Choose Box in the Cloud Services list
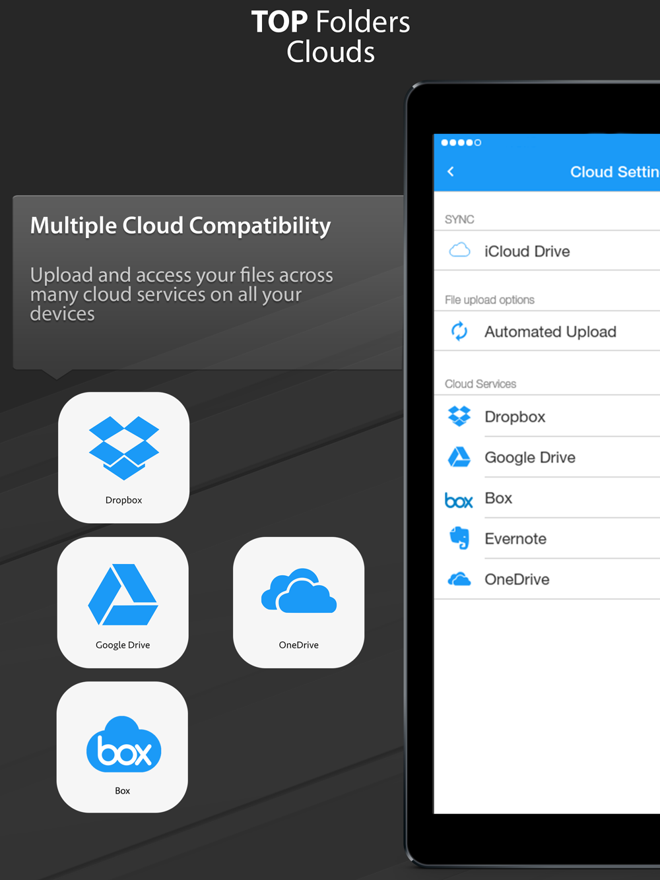Image resolution: width=660 pixels, height=880 pixels. [x=547, y=498]
